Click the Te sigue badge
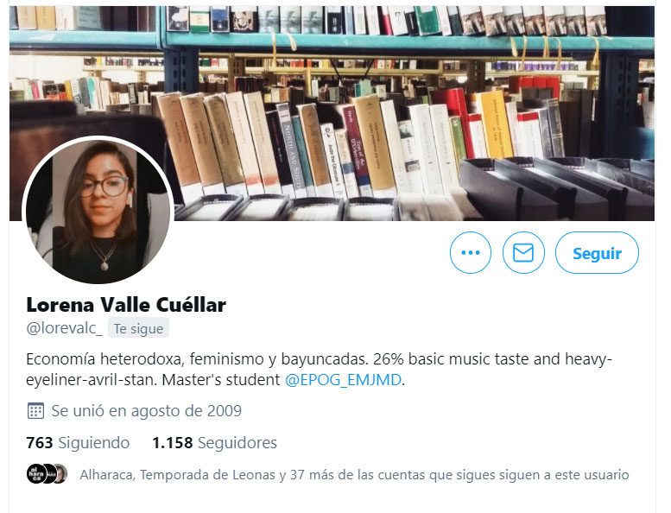This screenshot has width=671, height=513. 138,328
